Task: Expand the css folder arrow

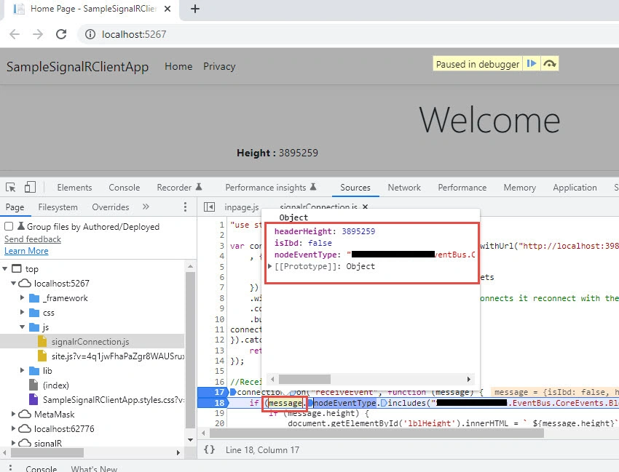Action: [22, 312]
